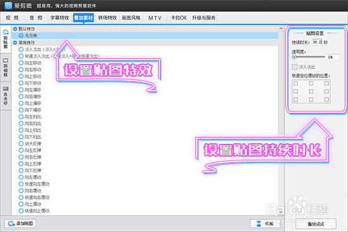348x232 pixels.
Task: Choose the 向上扫出 effect
Action: coord(21,130)
